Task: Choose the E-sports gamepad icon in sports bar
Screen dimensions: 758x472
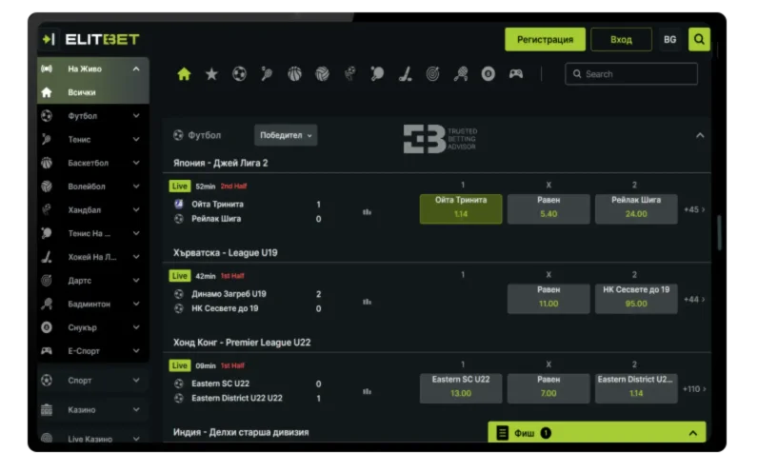Action: [x=515, y=74]
